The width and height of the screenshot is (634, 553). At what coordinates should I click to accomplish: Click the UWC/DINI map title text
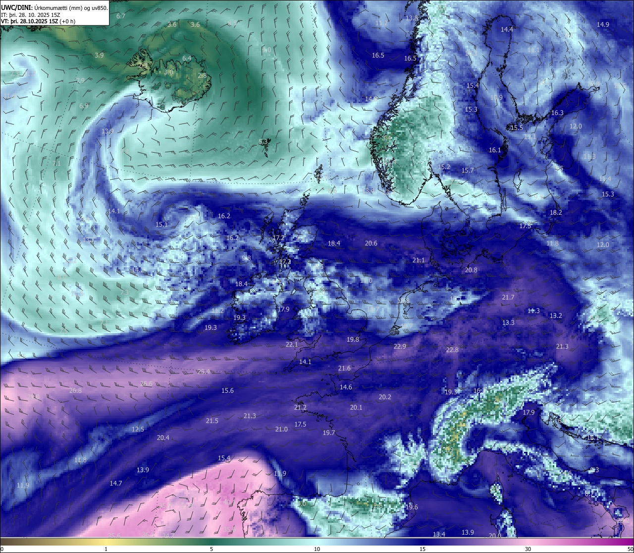point(54,7)
